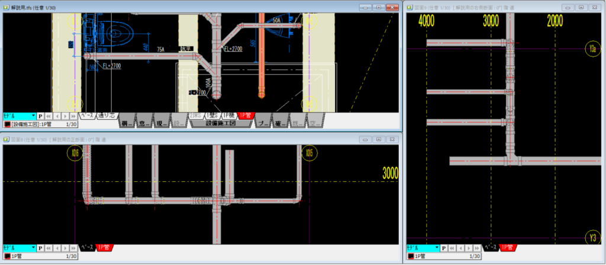Viewport: 606px width, 265px height.
Task: Click 1/30 scale field in 図面9 status bar
Action: tap(474, 256)
